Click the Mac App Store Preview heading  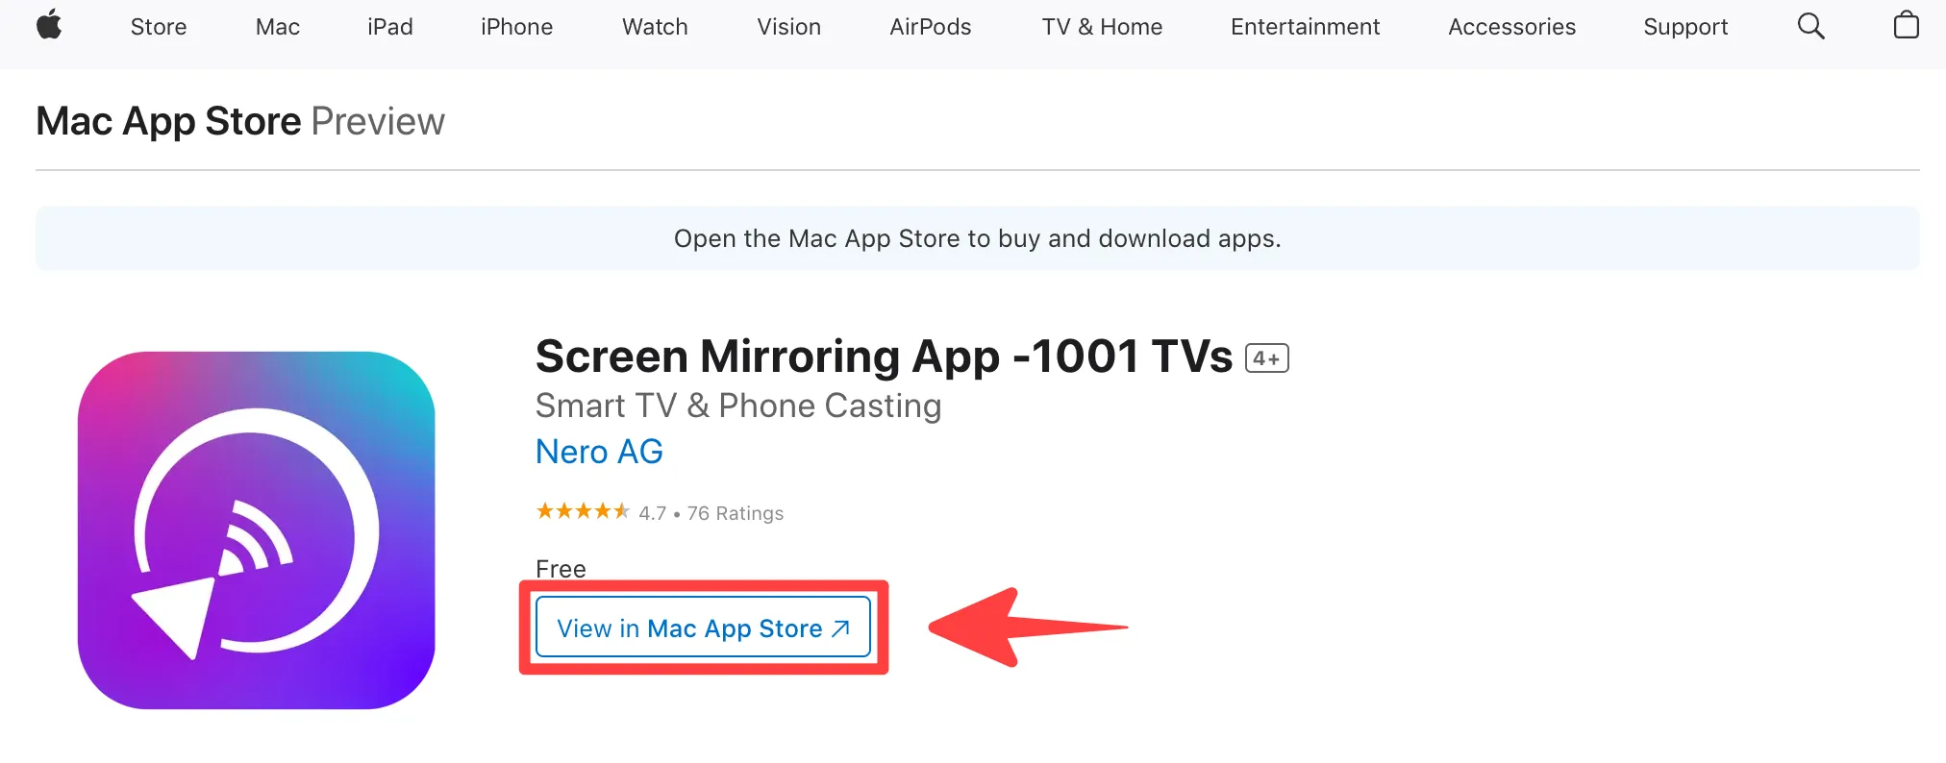coord(240,122)
